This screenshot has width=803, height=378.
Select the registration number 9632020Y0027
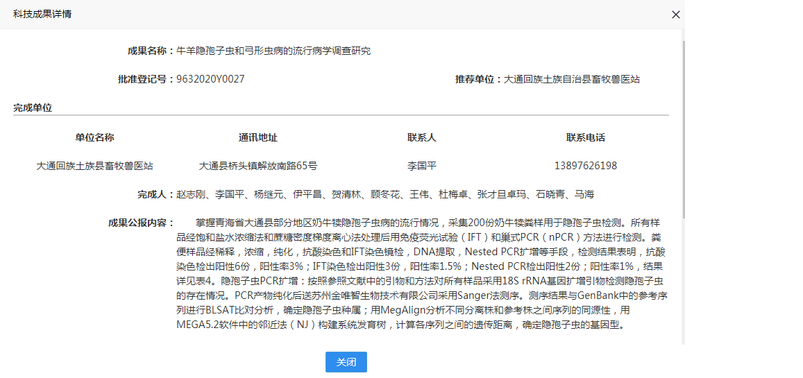click(x=210, y=79)
